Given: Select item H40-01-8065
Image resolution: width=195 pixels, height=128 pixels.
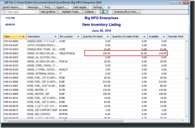Looking at the screenshot, I should click(x=11, y=78).
